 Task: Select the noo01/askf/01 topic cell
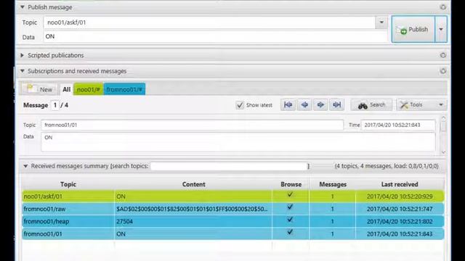click(x=68, y=196)
